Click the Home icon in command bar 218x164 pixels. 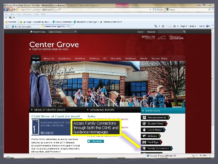click(156, 26)
